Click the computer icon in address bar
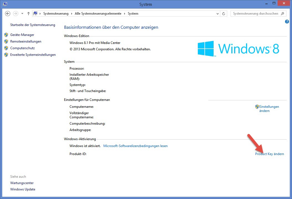Viewport: 292px width, 199px height. [x=35, y=13]
